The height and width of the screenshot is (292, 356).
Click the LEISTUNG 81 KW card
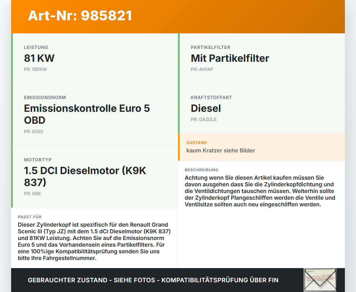95,58
